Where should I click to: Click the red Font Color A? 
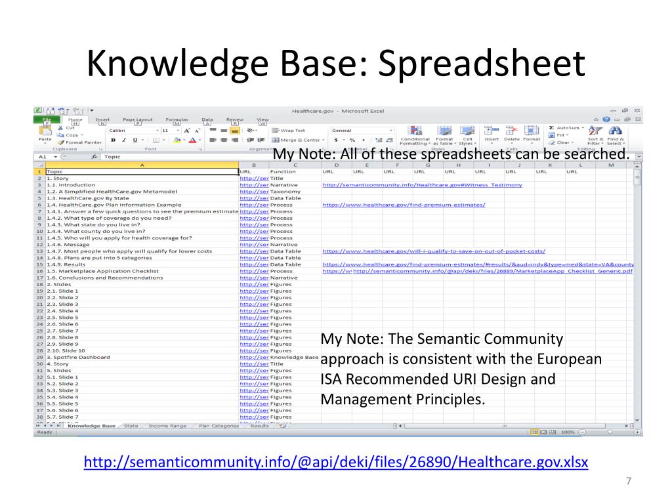point(192,140)
